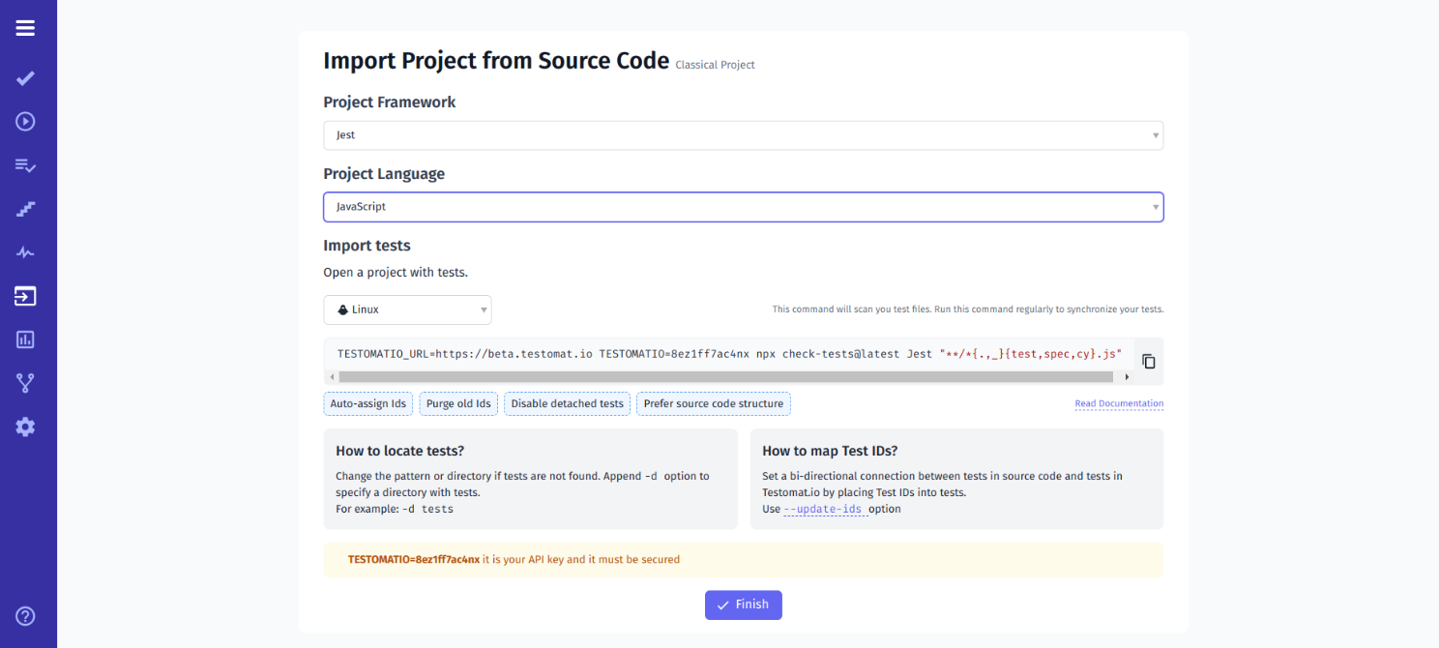This screenshot has height=648, width=1439.
Task: Enable Disable detached tests option
Action: [567, 403]
